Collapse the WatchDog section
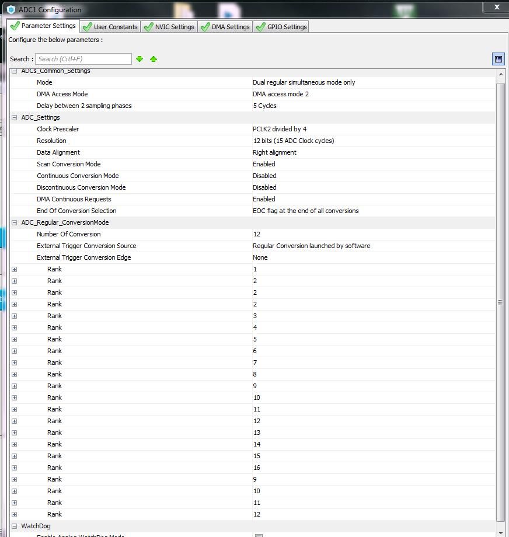The width and height of the screenshot is (509, 537). point(15,526)
